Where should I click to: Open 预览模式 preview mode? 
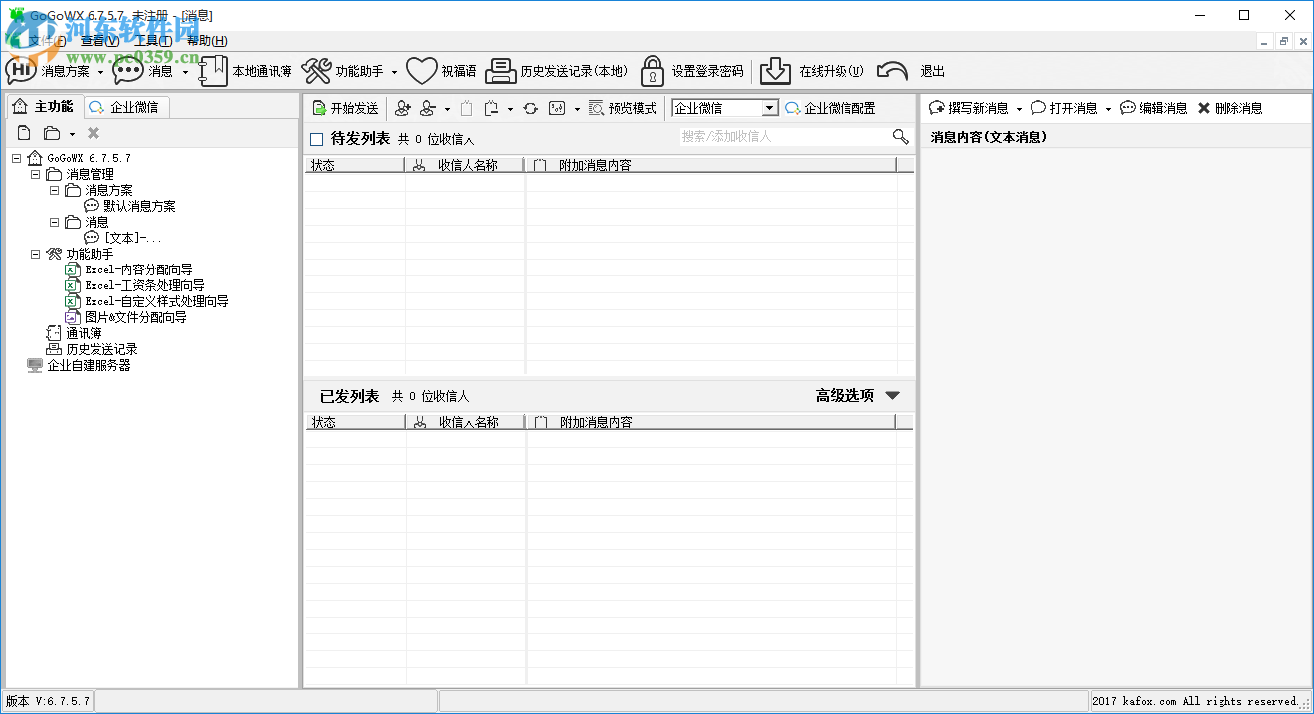tap(623, 107)
